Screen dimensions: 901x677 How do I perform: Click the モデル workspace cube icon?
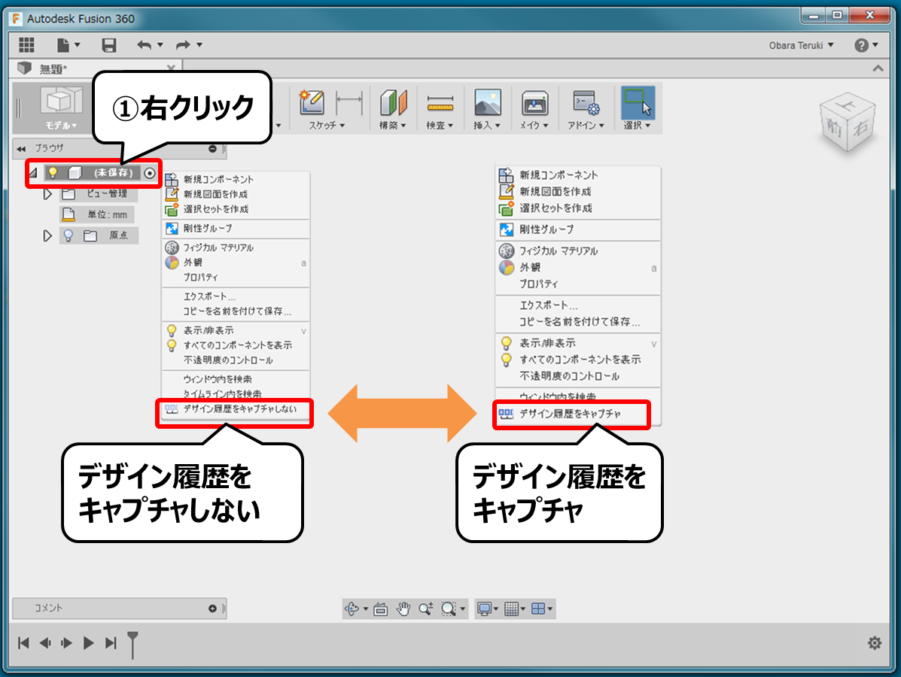click(61, 101)
